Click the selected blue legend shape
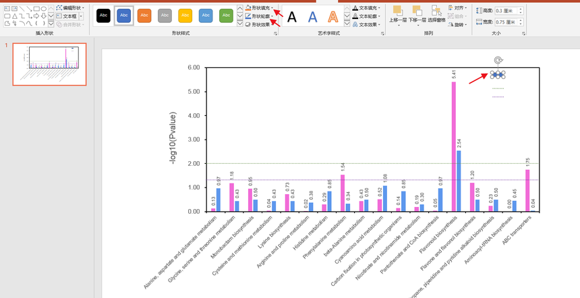Viewport: 580px width, 298px height. point(498,75)
